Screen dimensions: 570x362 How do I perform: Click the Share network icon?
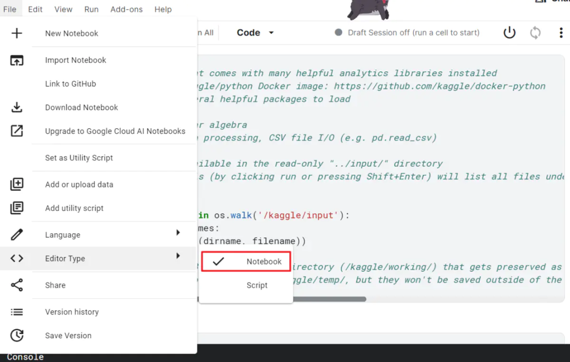pyautogui.click(x=17, y=285)
